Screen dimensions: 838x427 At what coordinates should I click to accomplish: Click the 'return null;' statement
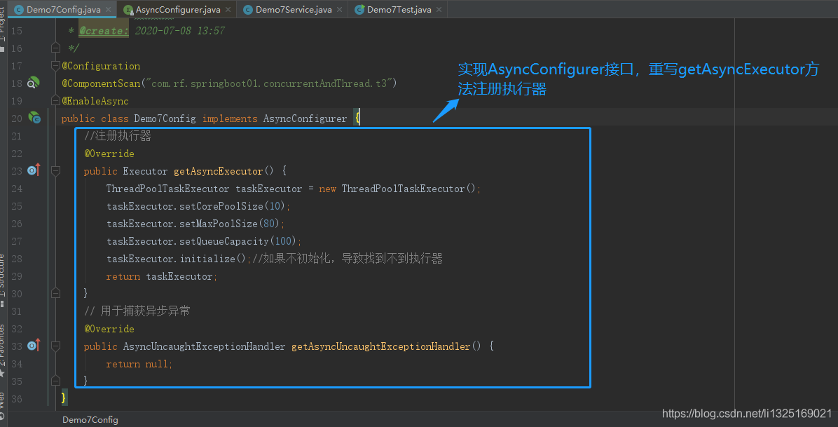139,364
